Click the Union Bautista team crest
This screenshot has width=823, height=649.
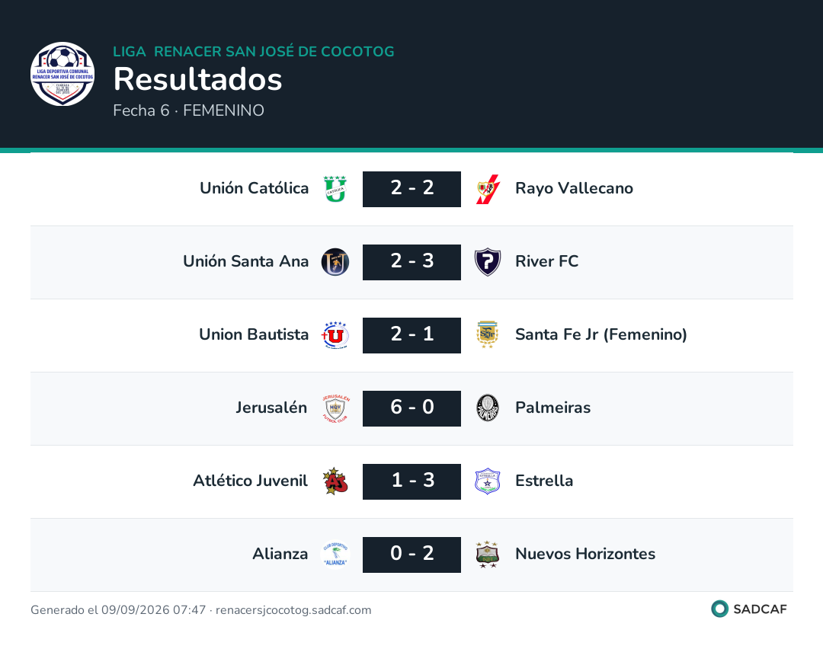click(x=335, y=335)
